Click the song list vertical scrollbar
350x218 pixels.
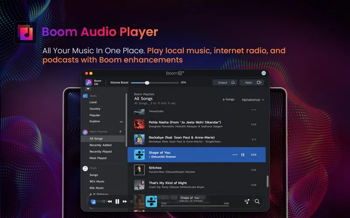coord(267,181)
